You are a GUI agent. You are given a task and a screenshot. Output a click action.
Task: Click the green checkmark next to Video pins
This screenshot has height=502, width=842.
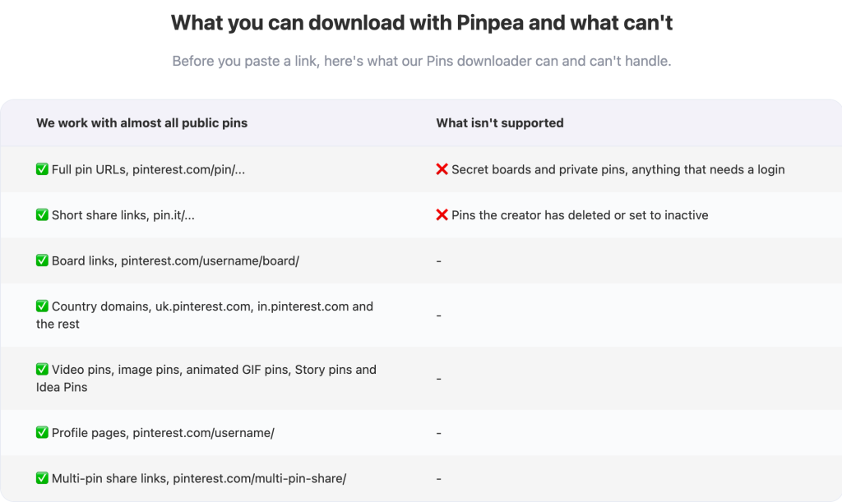[x=42, y=370]
